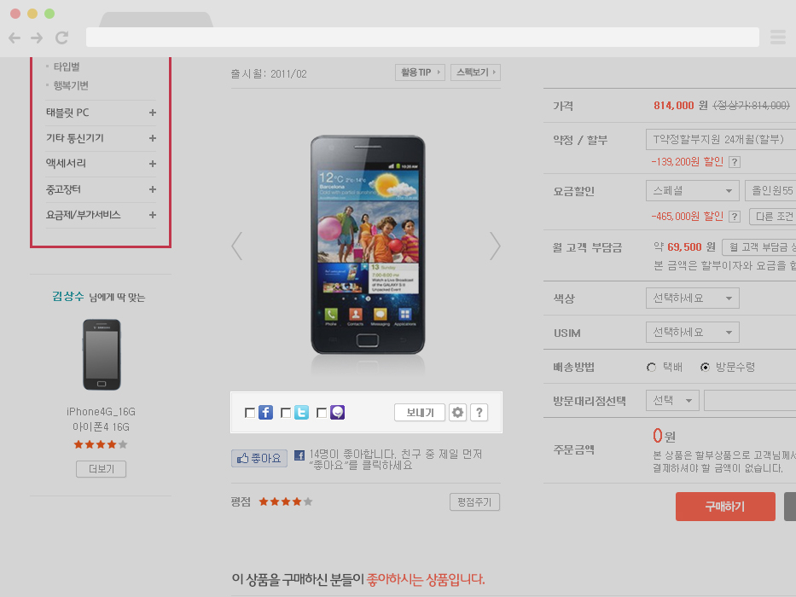The image size is (796, 597).
Task: Open the 스페셜 rate discount dropdown
Action: tap(693, 191)
